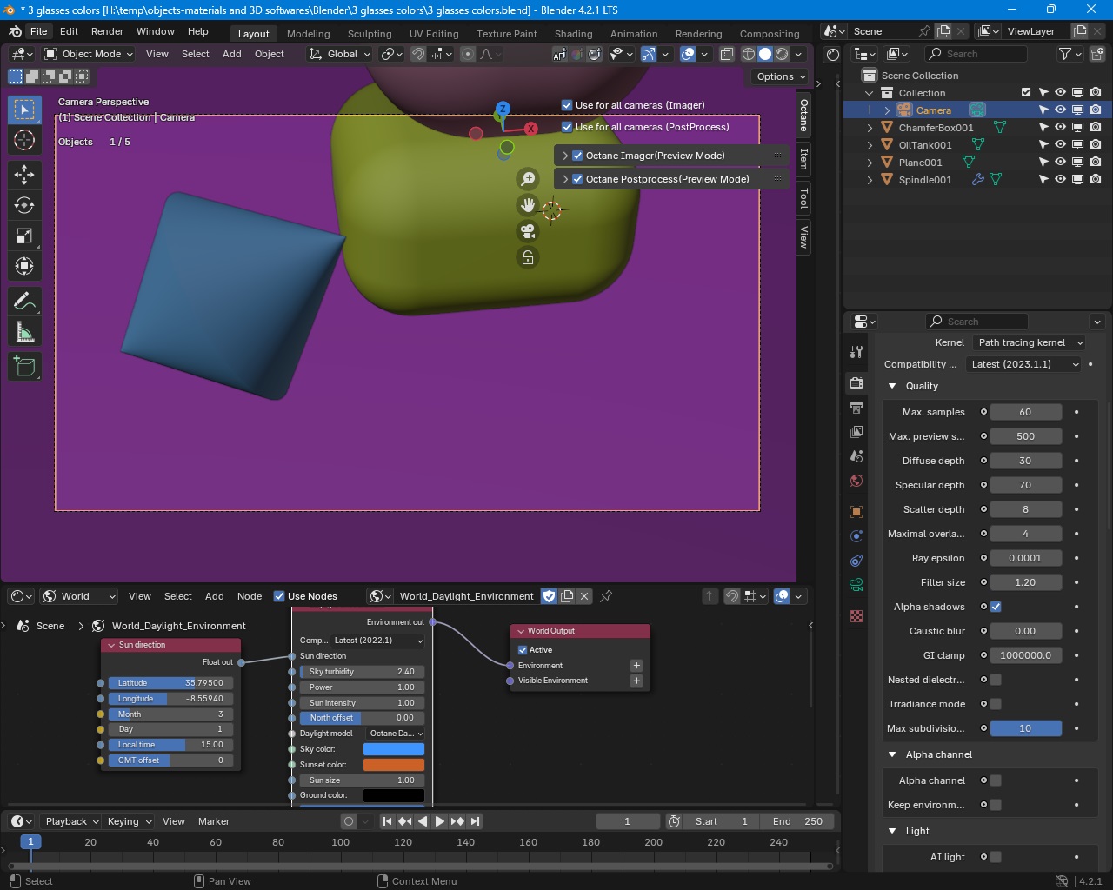Open the File menu
Viewport: 1113px width, 890px height.
pos(39,31)
